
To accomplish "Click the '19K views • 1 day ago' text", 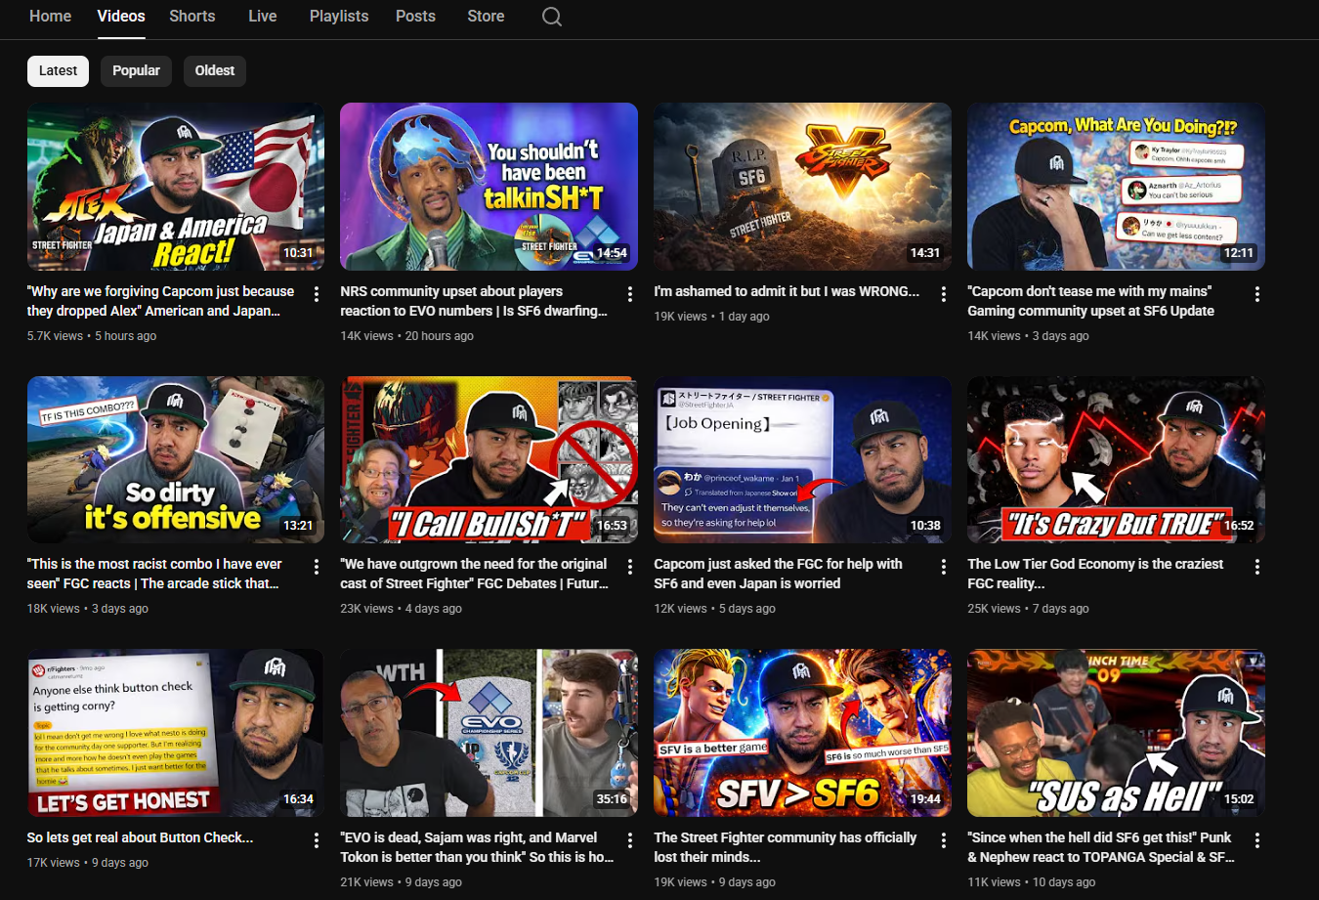I will tap(711, 317).
